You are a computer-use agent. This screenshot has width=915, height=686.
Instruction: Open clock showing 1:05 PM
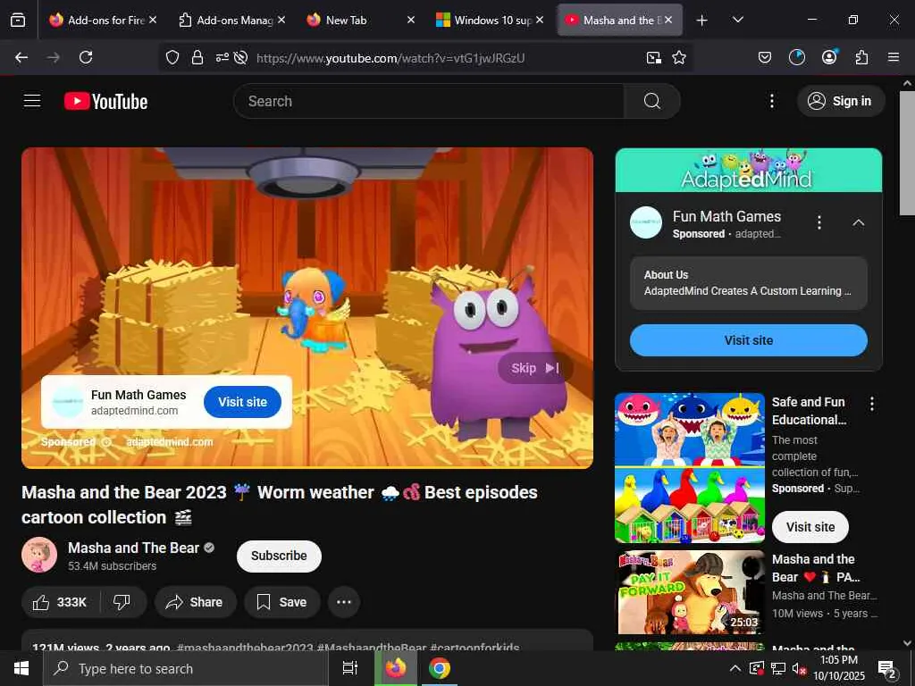tap(838, 668)
